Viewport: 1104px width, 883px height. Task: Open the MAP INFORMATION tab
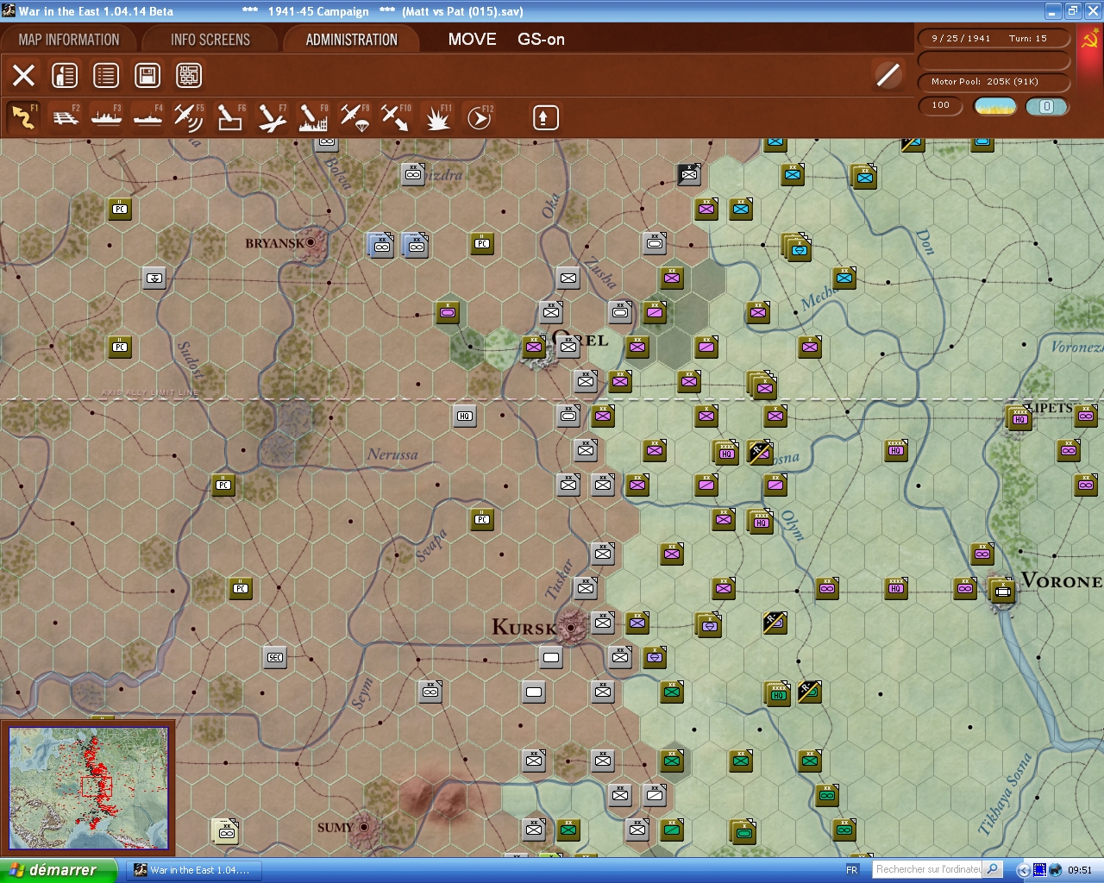point(69,40)
